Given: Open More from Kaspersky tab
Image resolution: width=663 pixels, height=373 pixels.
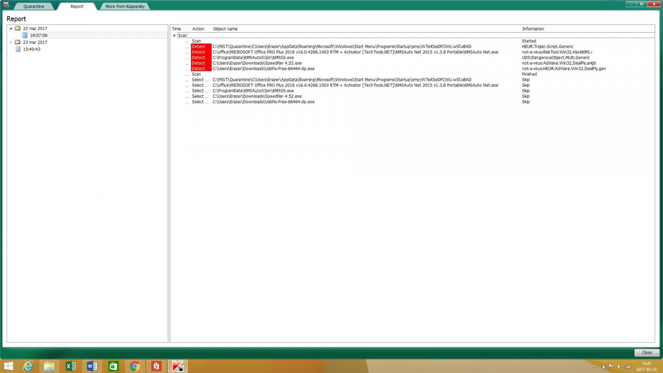Looking at the screenshot, I should [x=125, y=6].
